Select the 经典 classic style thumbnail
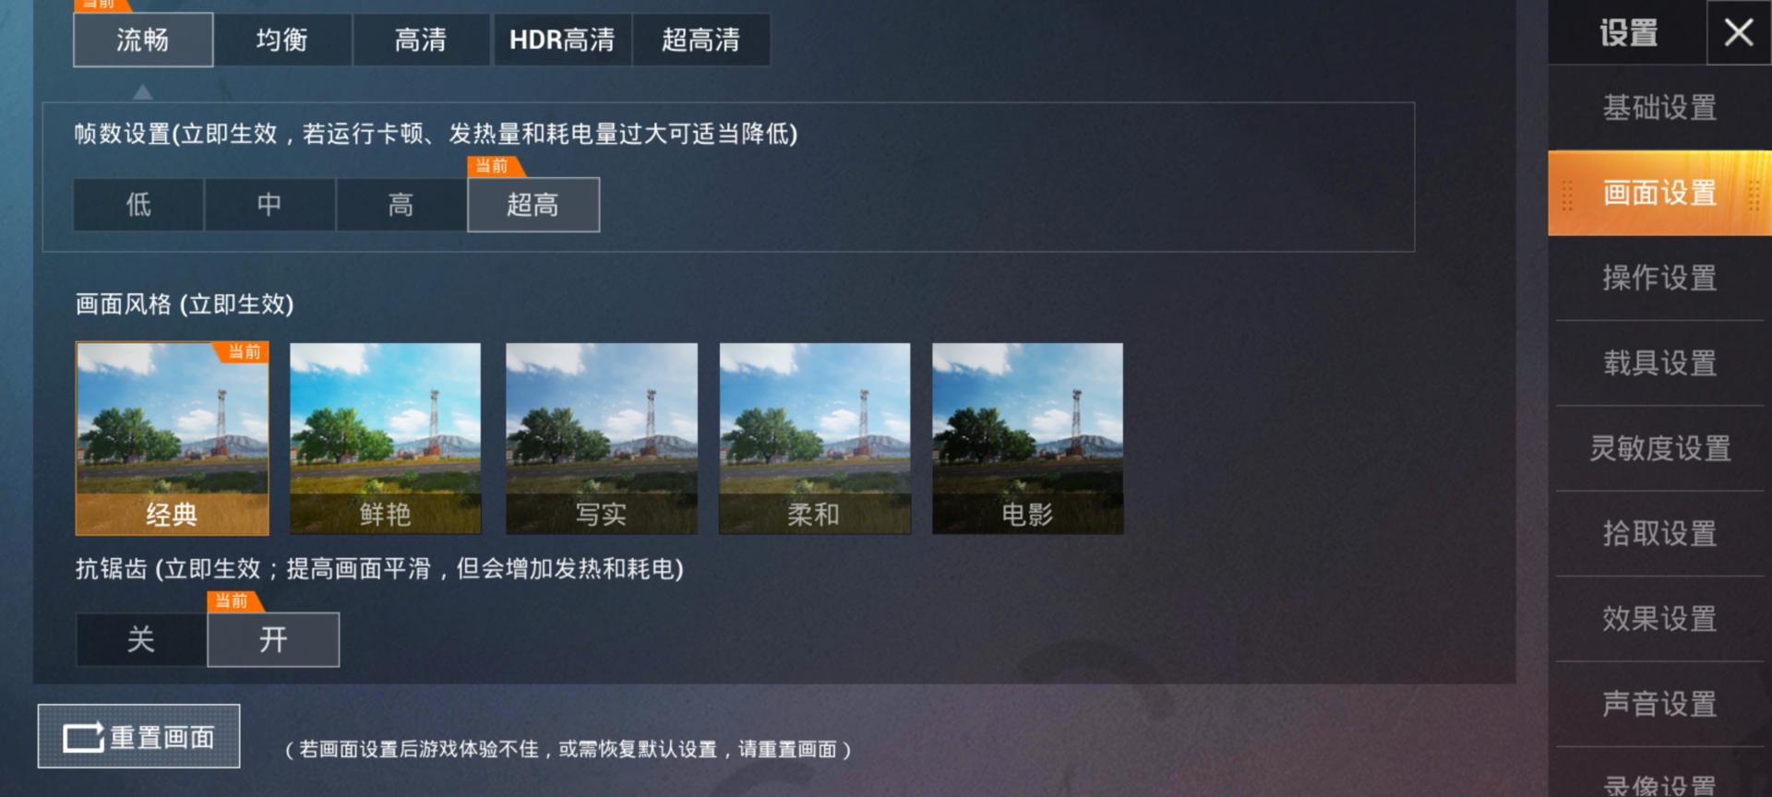 click(x=173, y=438)
